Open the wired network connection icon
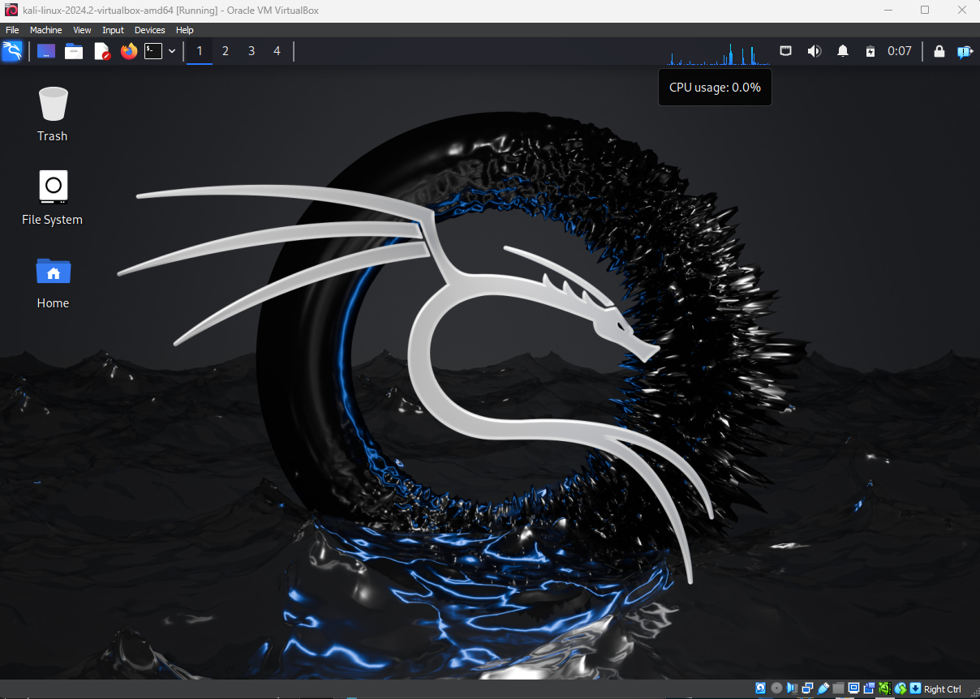This screenshot has height=699, width=980. click(786, 51)
